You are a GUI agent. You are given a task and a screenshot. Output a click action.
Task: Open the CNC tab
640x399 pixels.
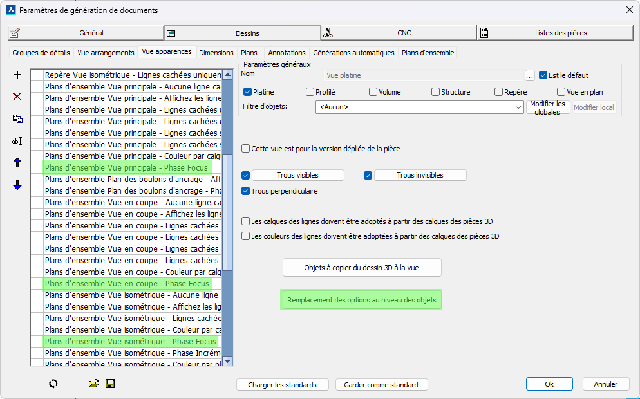click(x=398, y=33)
